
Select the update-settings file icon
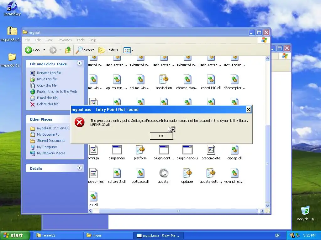coord(211,173)
